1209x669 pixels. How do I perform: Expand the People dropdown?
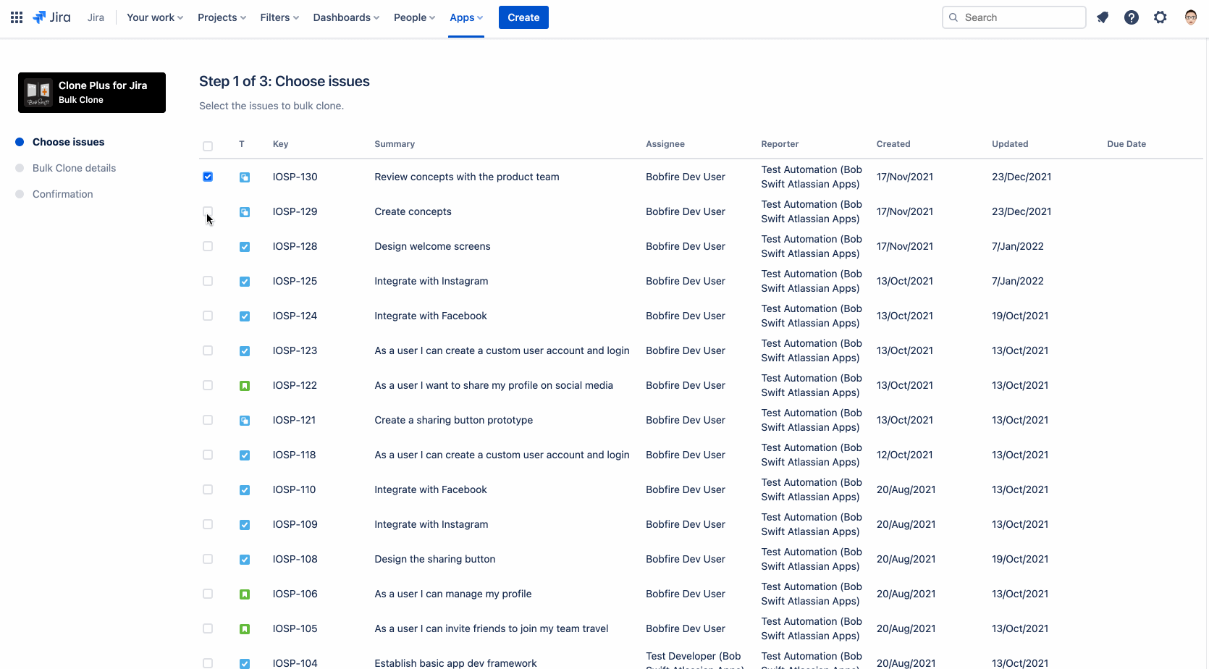414,17
